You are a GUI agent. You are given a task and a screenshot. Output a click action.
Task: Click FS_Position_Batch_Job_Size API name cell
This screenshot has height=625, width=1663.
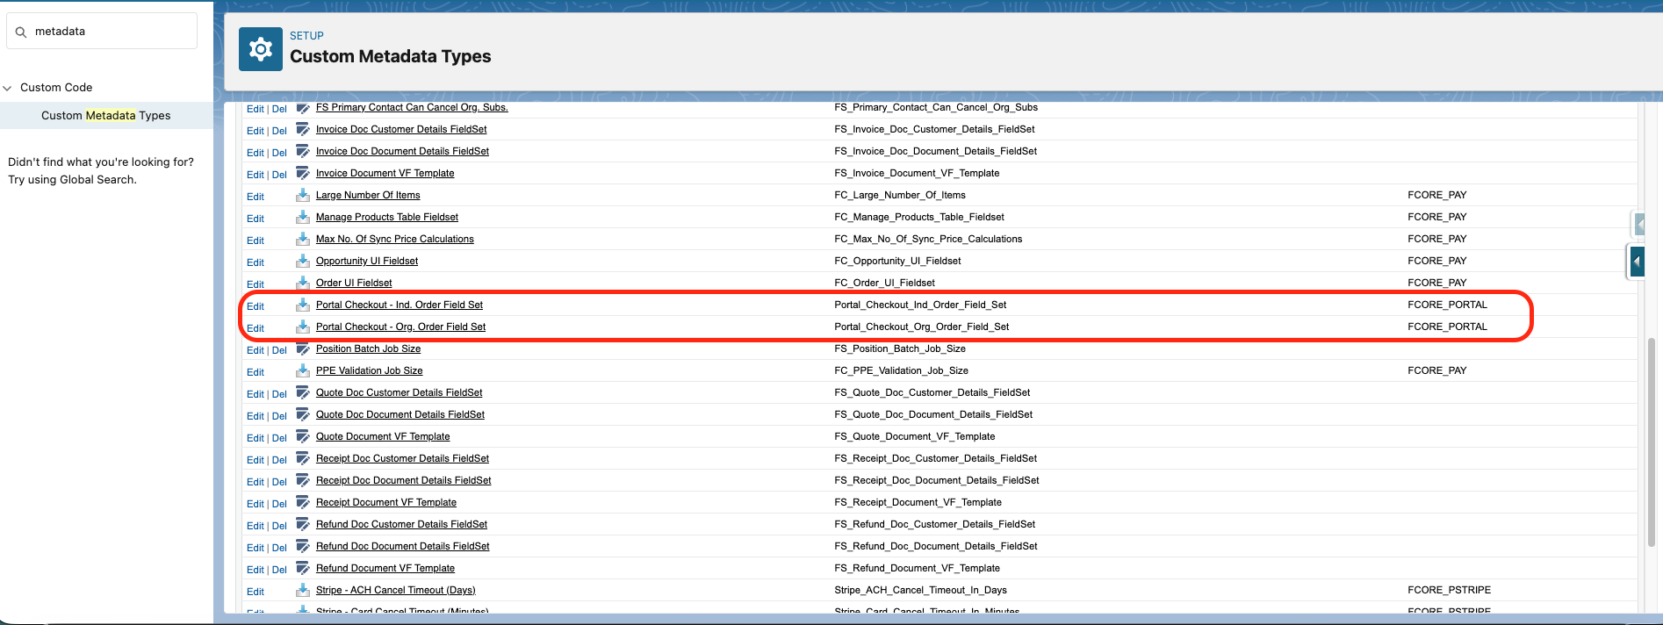click(x=900, y=348)
